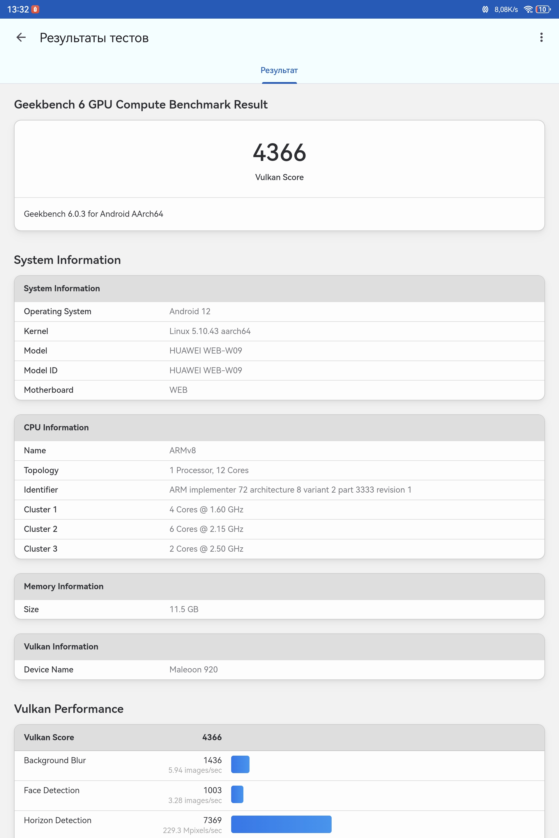Tap the Результаты тестов title
The image size is (559, 838).
[94, 38]
